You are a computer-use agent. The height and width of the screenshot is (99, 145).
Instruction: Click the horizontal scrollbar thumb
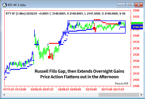tap(119, 95)
